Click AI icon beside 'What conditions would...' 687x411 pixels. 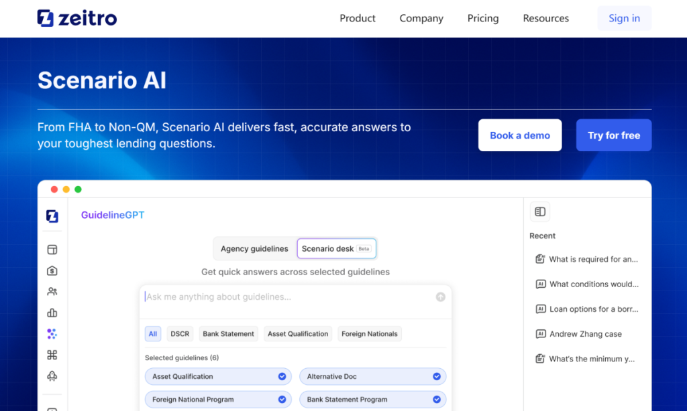pos(541,284)
